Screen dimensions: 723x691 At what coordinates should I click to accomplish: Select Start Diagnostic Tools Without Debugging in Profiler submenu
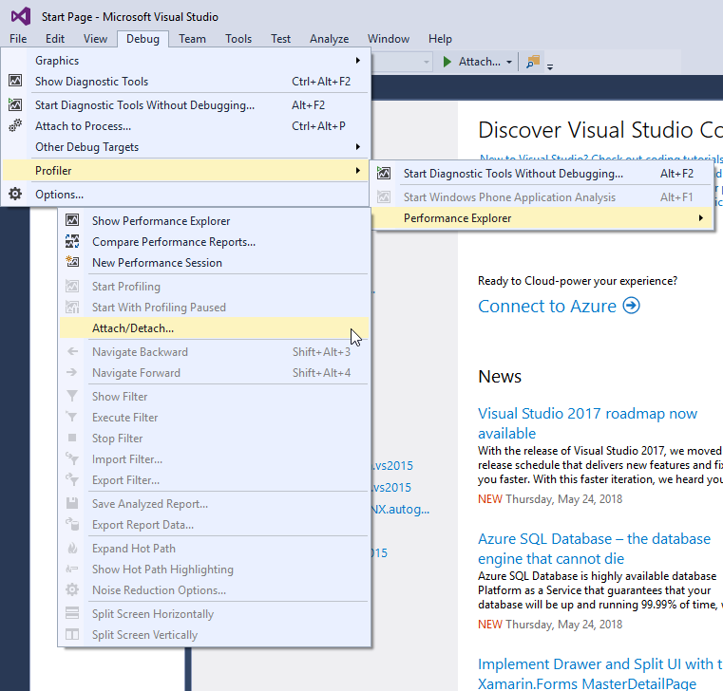point(542,173)
